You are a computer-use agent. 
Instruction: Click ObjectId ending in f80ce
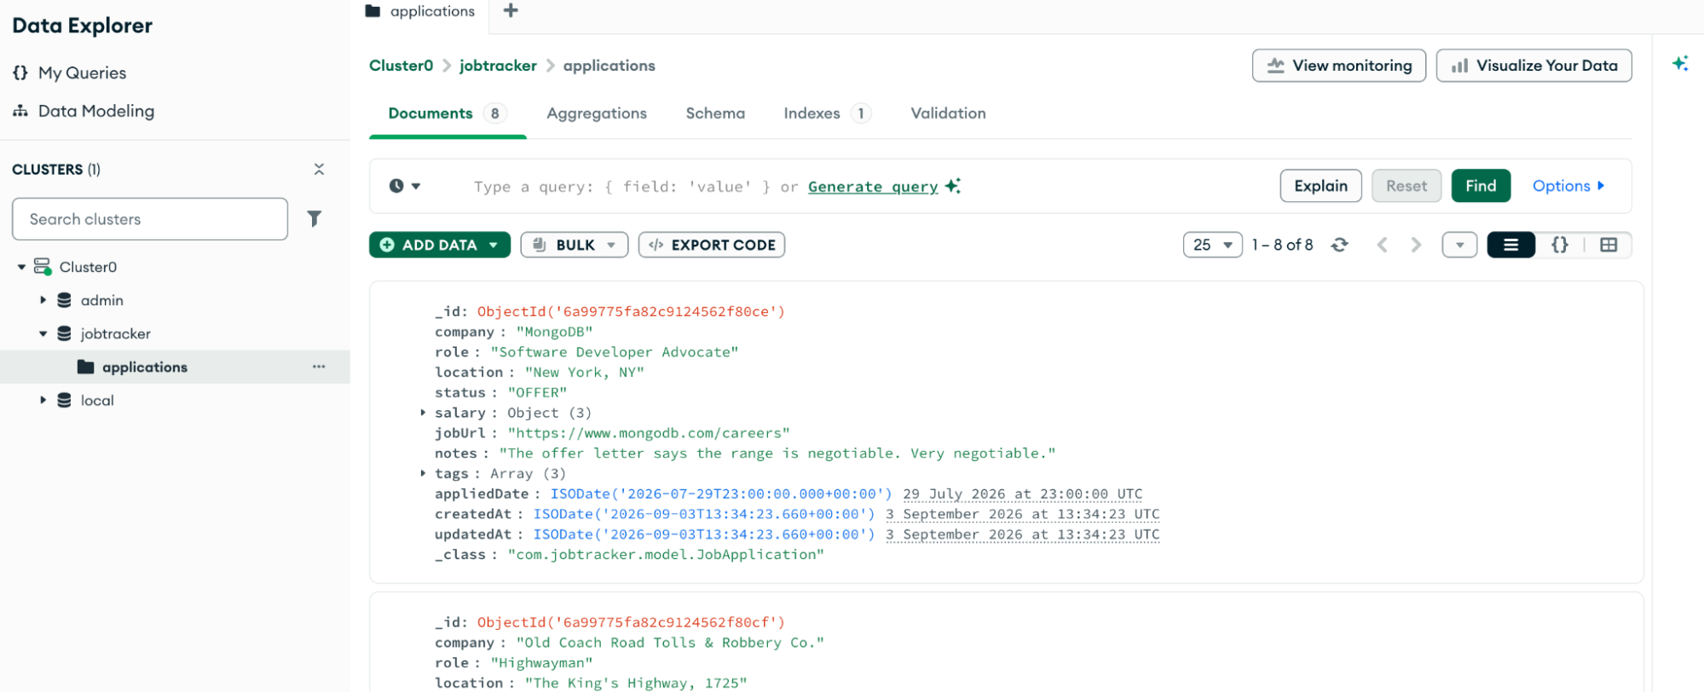click(631, 311)
